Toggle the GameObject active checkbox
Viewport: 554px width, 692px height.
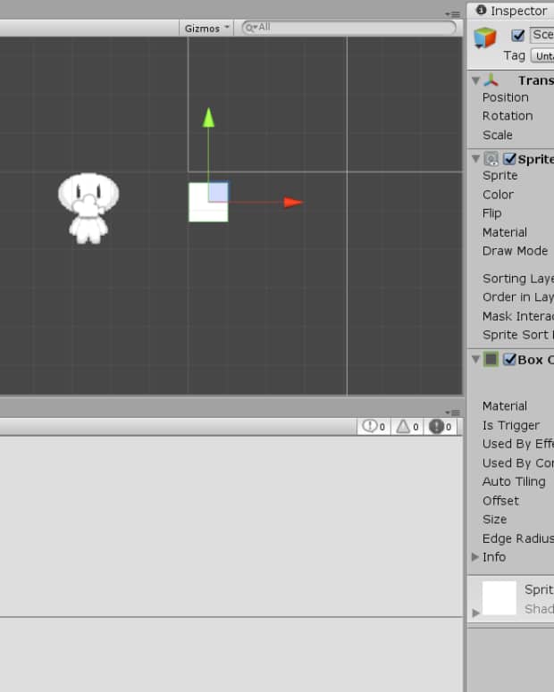(517, 36)
